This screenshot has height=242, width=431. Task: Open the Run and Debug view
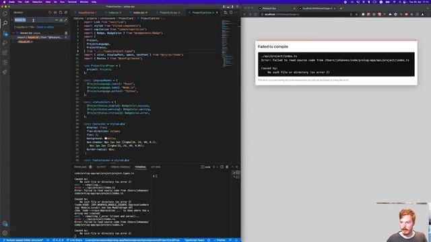5,42
